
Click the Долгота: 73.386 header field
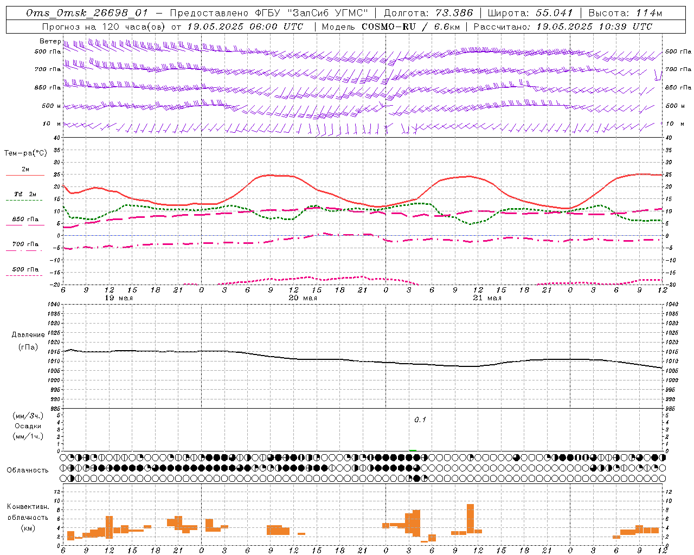click(x=428, y=13)
